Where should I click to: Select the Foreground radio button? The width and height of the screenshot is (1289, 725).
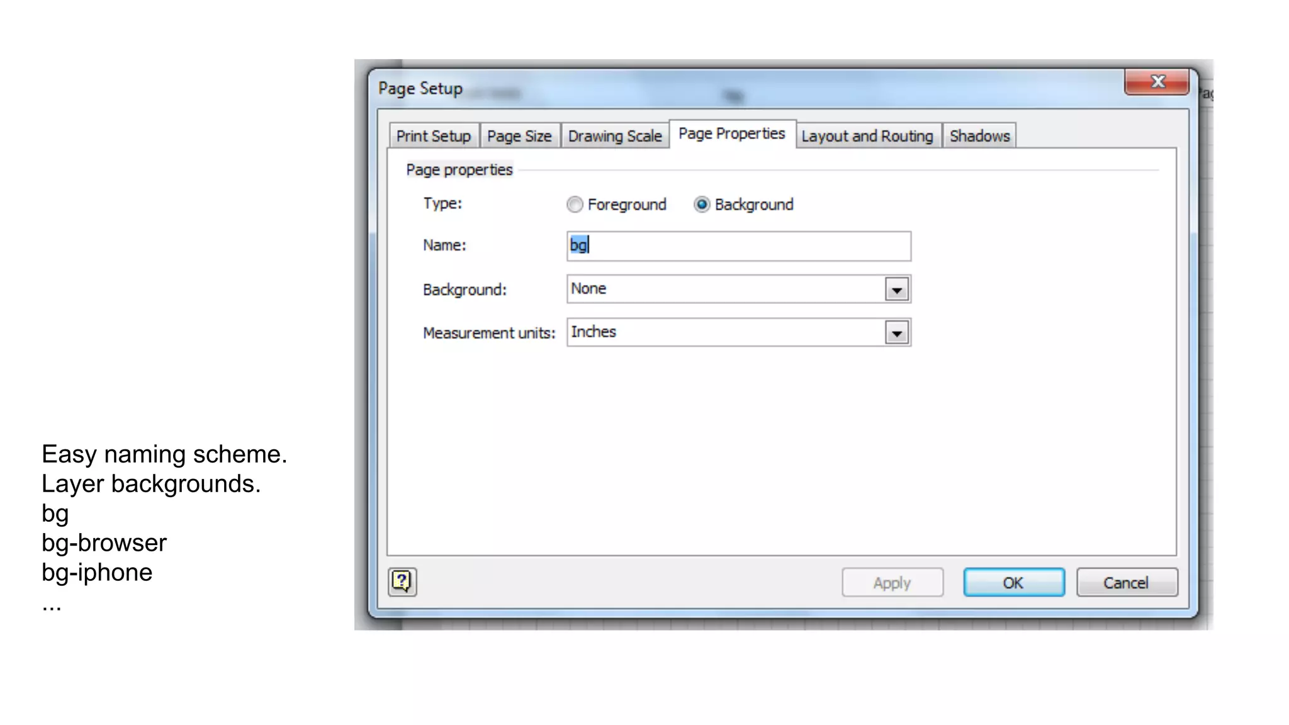(575, 205)
